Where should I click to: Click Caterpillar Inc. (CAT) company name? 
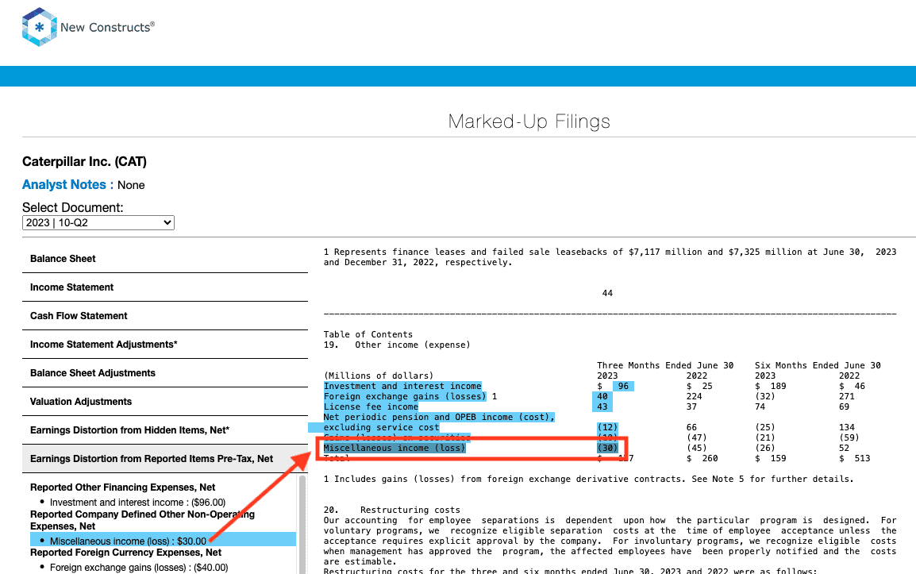coord(84,161)
